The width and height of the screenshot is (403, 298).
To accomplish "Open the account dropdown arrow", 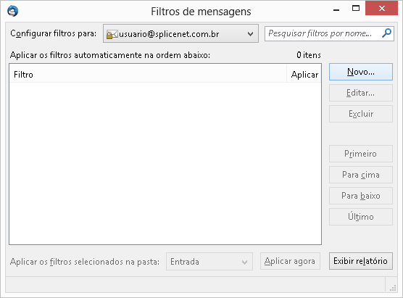I will [x=250, y=33].
